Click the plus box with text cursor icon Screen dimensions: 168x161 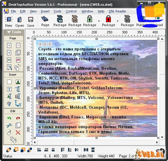click(18, 96)
